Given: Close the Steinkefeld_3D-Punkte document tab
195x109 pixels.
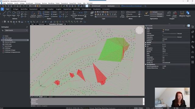Looking at the screenshot, I should (x=65, y=24).
